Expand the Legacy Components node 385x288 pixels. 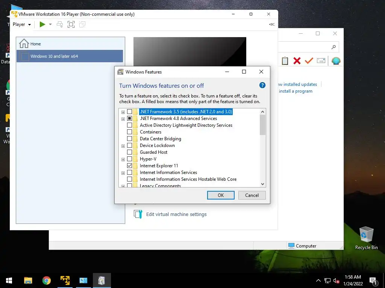tap(123, 186)
